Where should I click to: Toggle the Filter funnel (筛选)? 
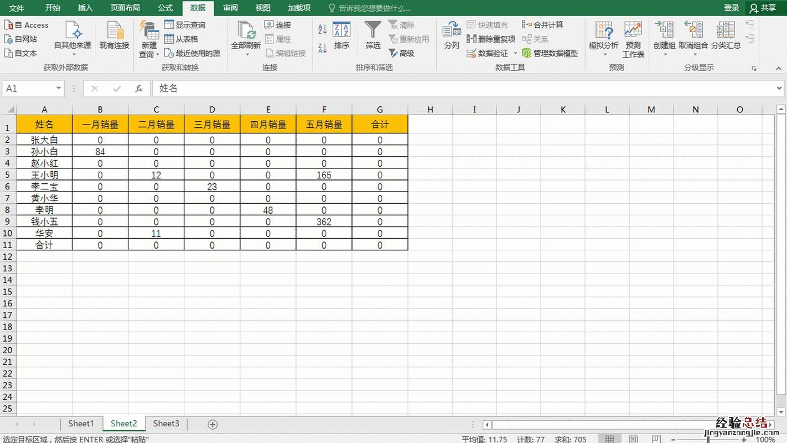click(x=373, y=36)
